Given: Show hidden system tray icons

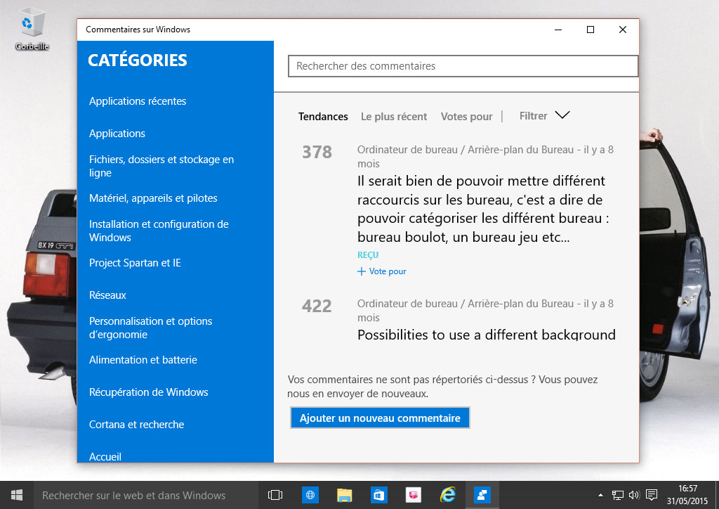Looking at the screenshot, I should point(601,495).
